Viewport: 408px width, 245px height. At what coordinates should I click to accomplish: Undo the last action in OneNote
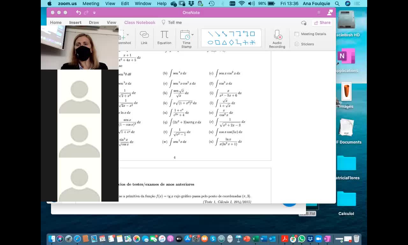point(78,12)
